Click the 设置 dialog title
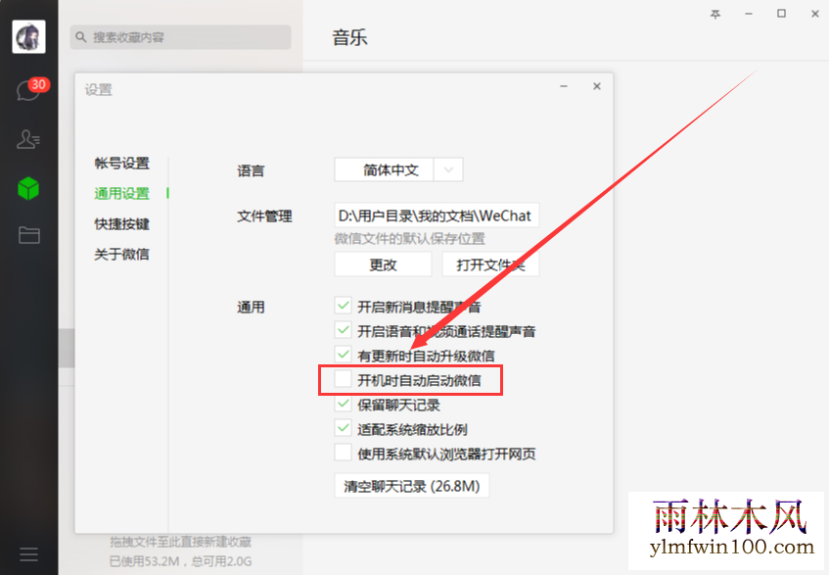Screen dimensions: 829x575 tap(98, 90)
